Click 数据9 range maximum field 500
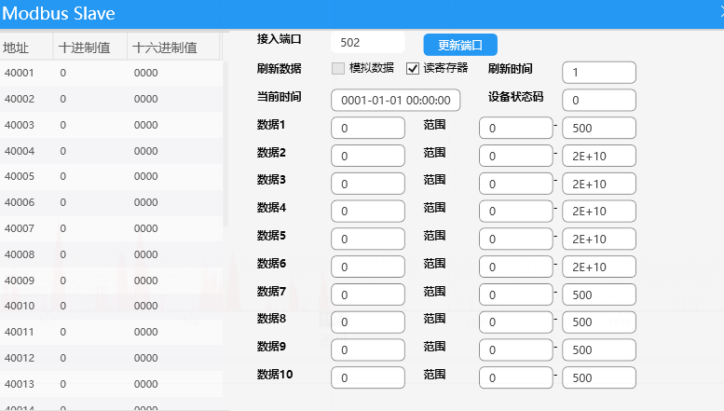This screenshot has width=724, height=411. point(599,349)
